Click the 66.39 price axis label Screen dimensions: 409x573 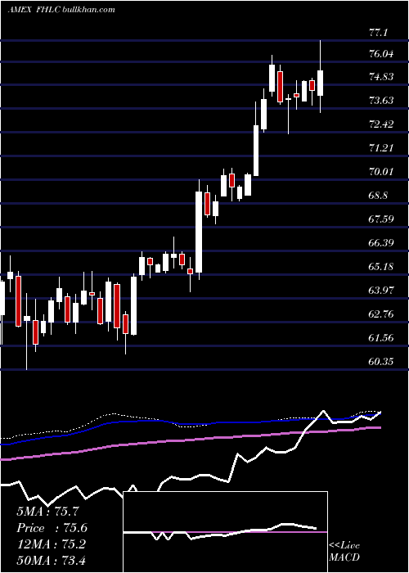[x=381, y=242]
